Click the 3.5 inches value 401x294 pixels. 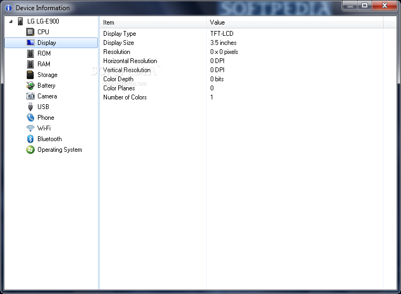(x=223, y=43)
